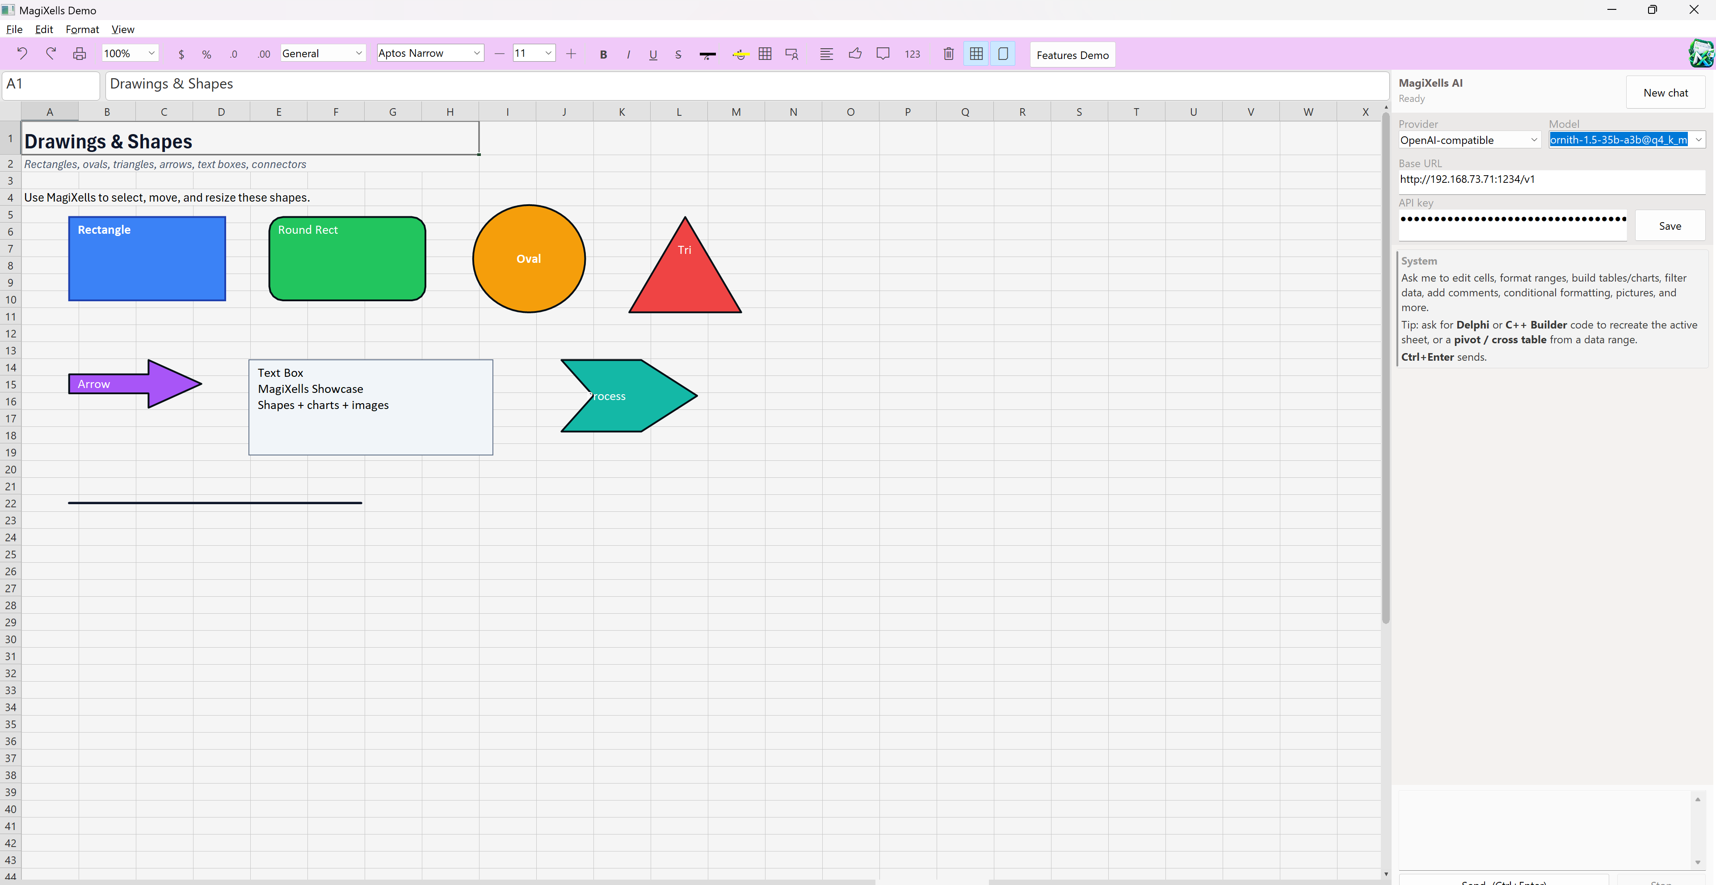Click the yellow fill highlight color icon

740,54
